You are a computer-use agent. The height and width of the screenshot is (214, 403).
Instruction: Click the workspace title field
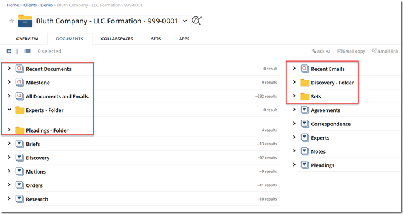pyautogui.click(x=112, y=21)
